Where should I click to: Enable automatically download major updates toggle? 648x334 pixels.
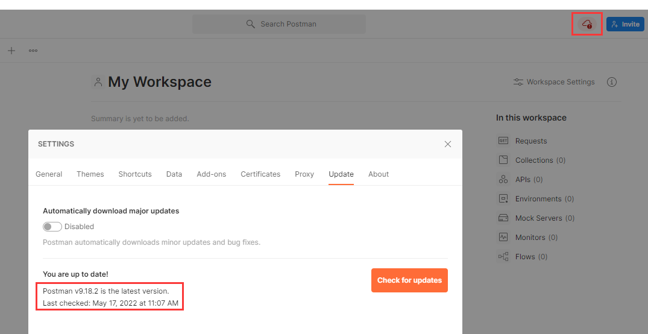click(52, 227)
